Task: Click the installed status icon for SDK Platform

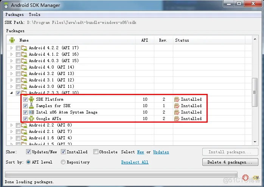Action: click(x=177, y=100)
